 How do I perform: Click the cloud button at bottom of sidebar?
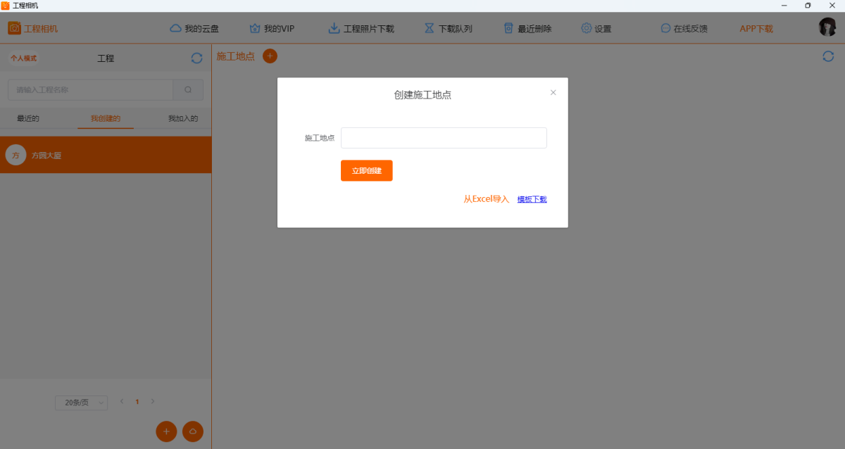click(x=193, y=431)
